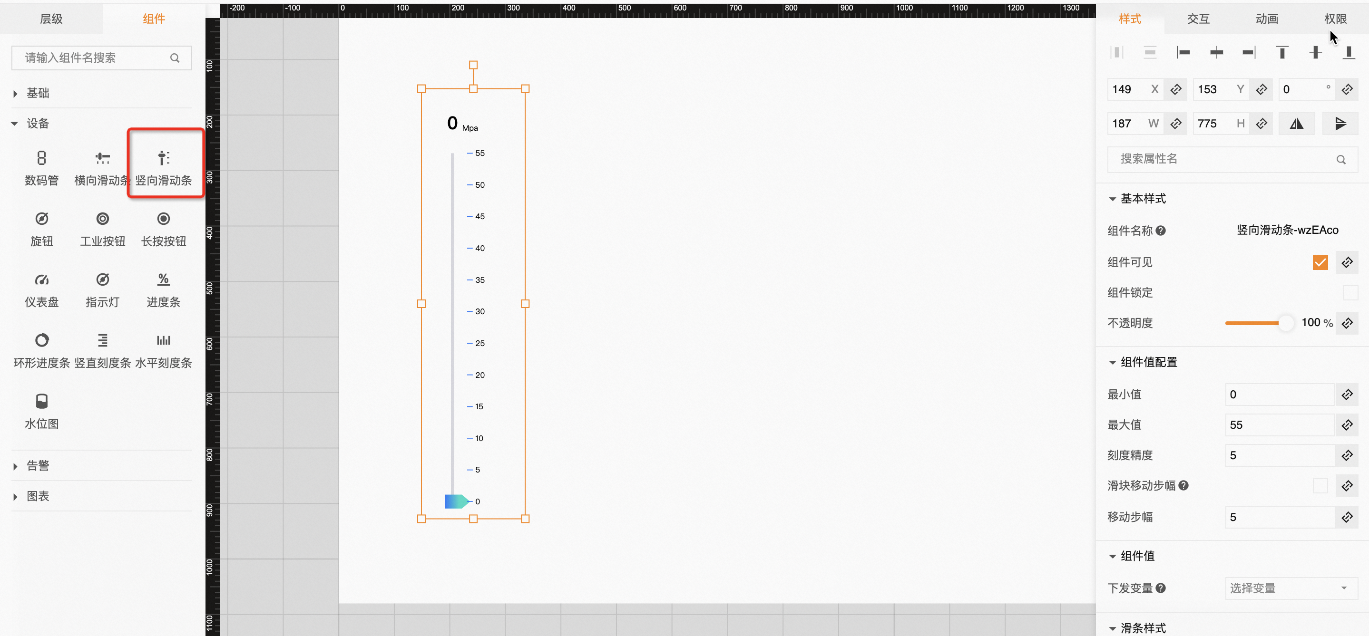Switch to the 交互 tab

pos(1198,19)
